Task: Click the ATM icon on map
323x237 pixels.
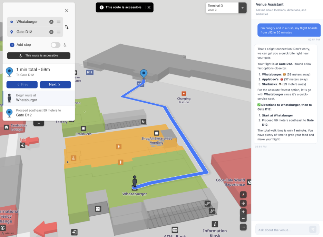Action: tap(175, 229)
